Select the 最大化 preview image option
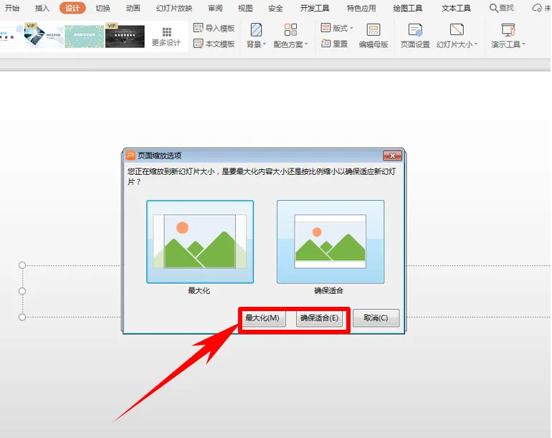Screen dimensions: 552x438 (x=200, y=242)
